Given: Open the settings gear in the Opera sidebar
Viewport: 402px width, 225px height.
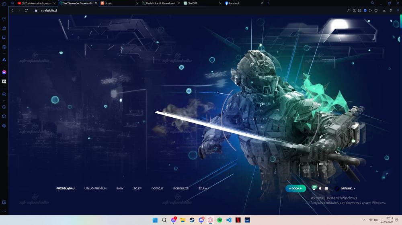Looking at the screenshot, I should pyautogui.click(x=4, y=126).
